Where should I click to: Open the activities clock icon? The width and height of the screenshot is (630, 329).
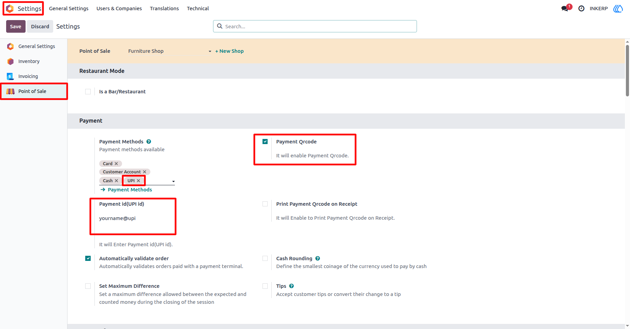pyautogui.click(x=582, y=9)
